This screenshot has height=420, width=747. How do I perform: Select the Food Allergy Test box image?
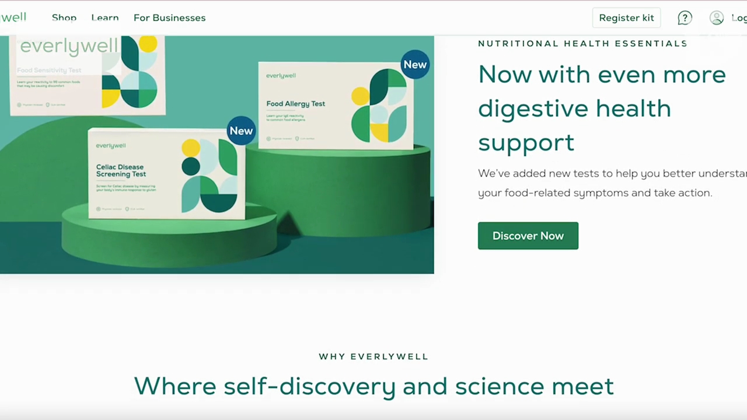(336, 106)
